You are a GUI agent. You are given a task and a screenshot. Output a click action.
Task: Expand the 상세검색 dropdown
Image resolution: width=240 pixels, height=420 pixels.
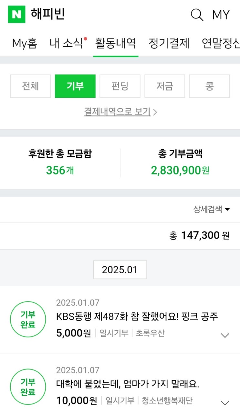[x=212, y=209]
